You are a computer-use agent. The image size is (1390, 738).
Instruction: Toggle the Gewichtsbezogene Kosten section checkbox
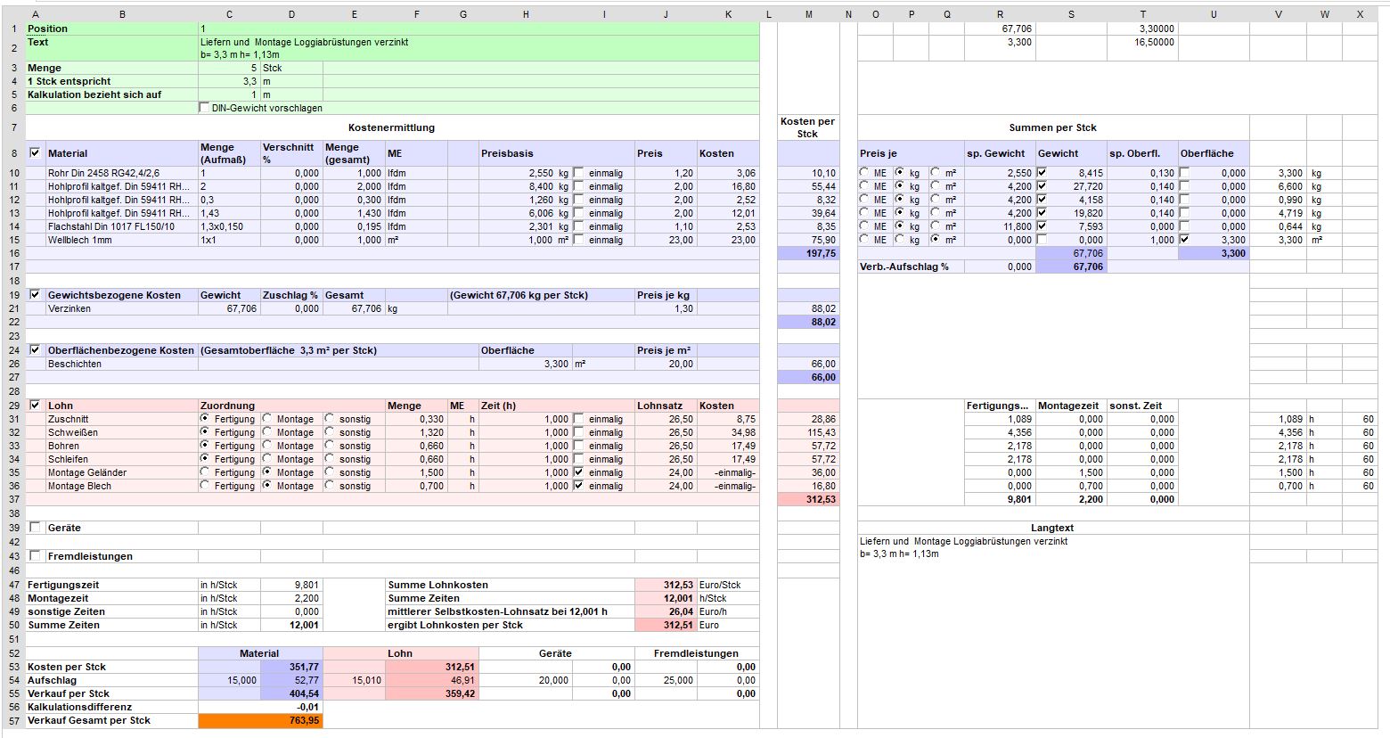pyautogui.click(x=36, y=295)
